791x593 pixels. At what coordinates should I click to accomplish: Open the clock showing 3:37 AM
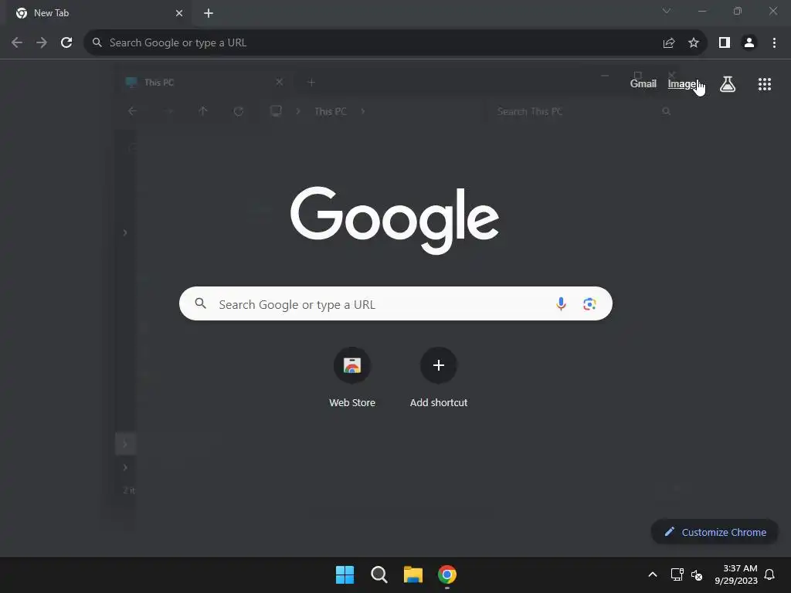click(736, 574)
